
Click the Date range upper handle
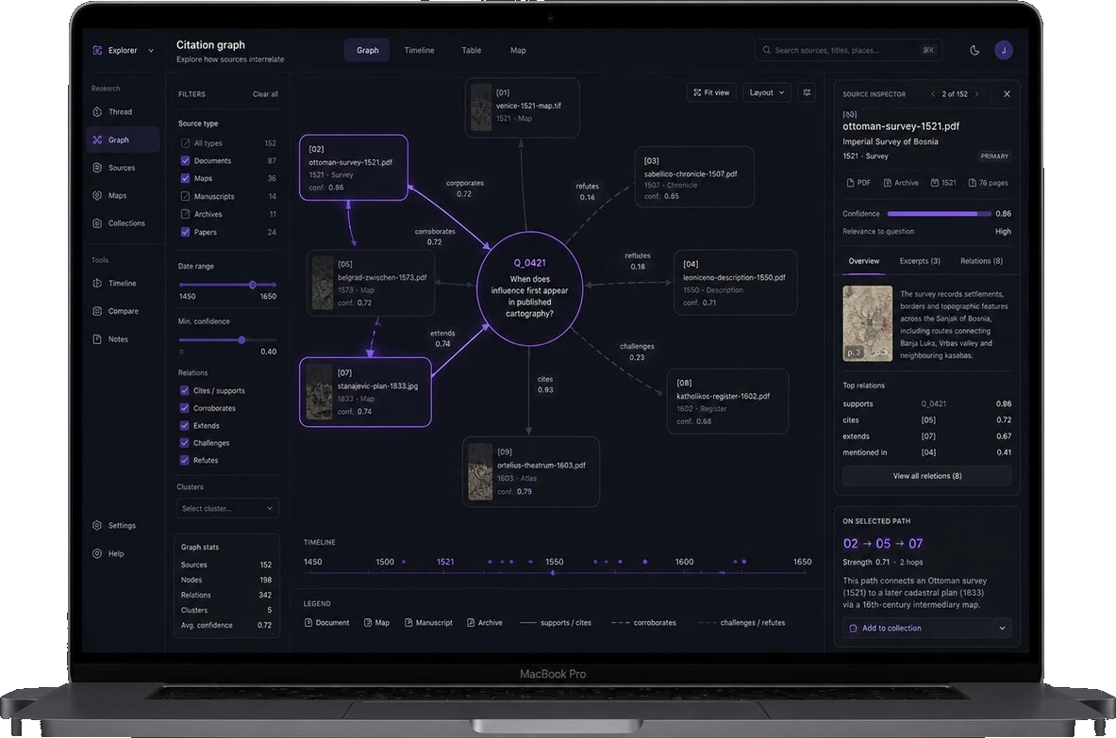253,285
